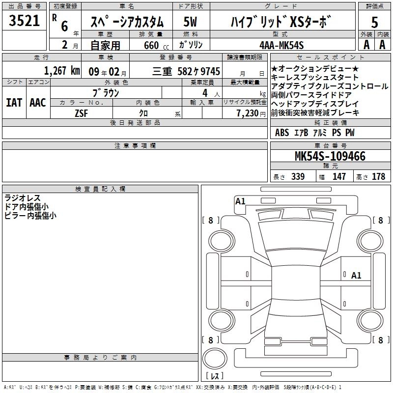
Task: Click the lot number 3521
Action: pyautogui.click(x=24, y=21)
